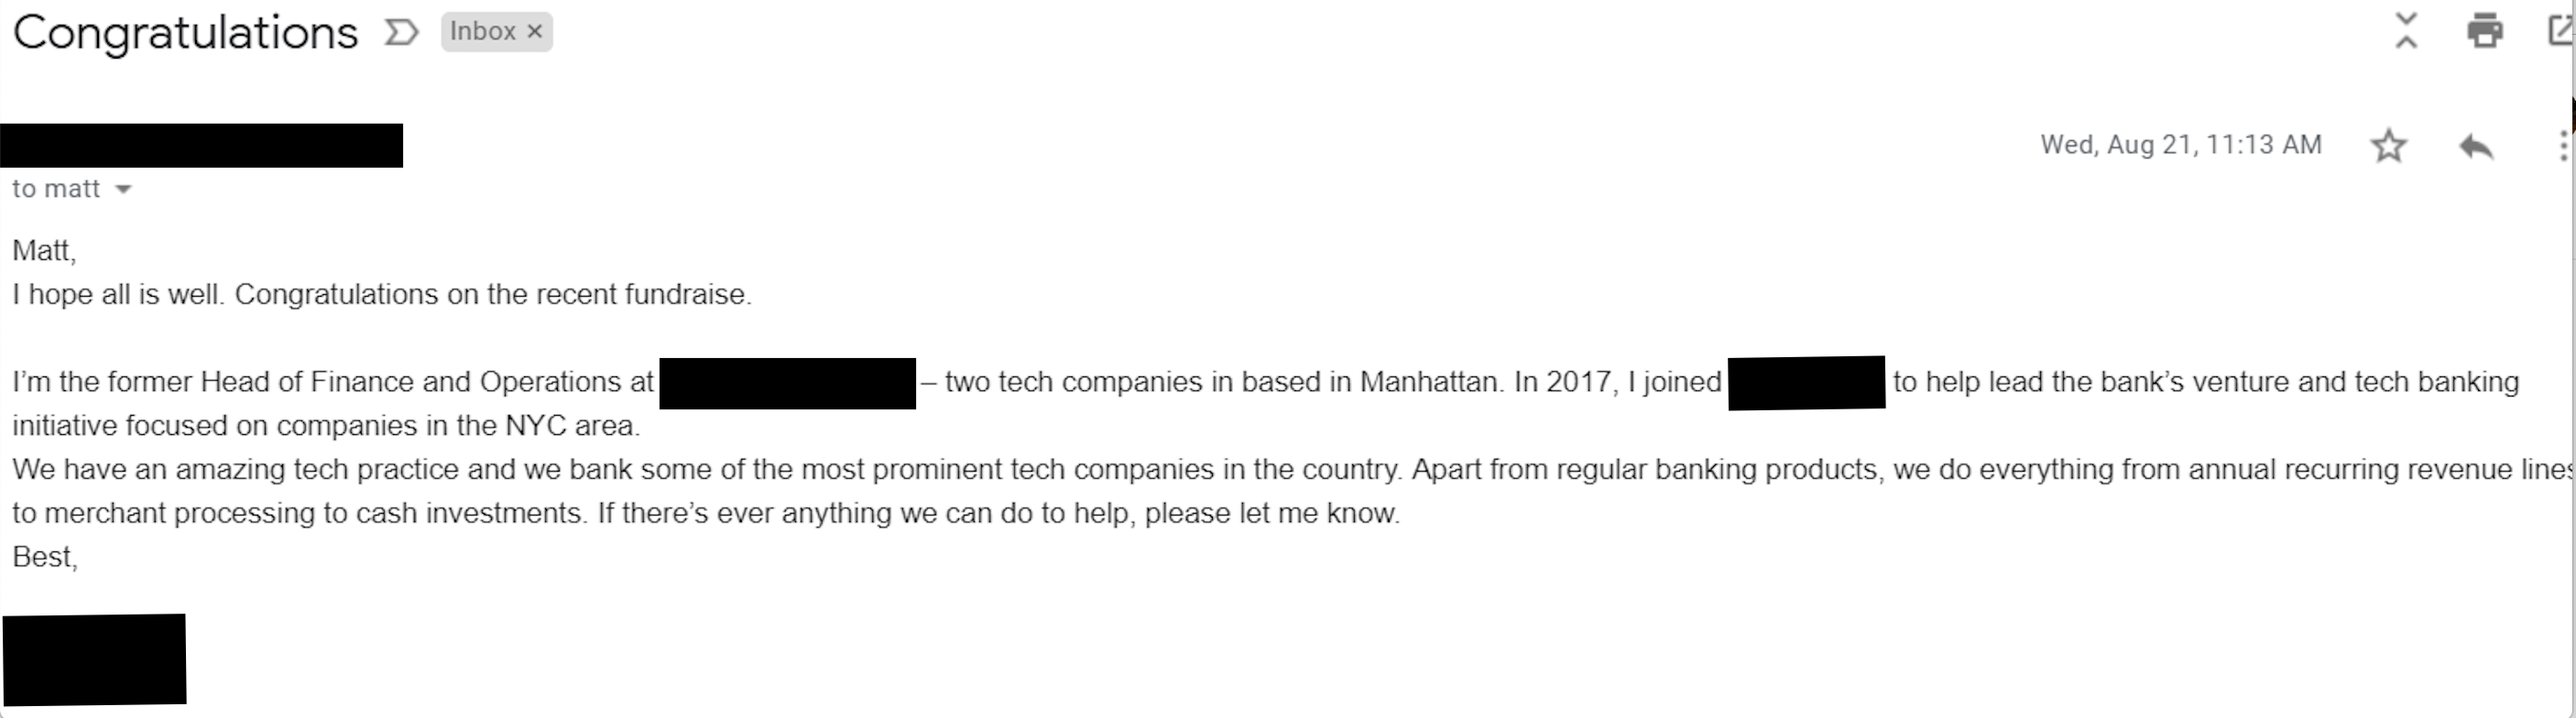Image resolution: width=2576 pixels, height=718 pixels.
Task: Remove the Inbox label with its X
Action: click(535, 32)
